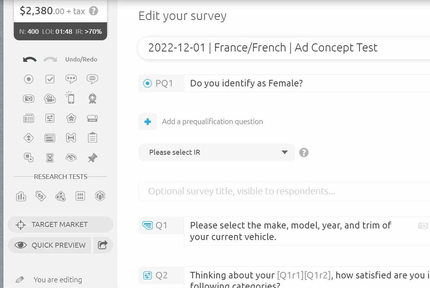430x288 pixels.
Task: Add the molecule cluster research test
Action: pyautogui.click(x=60, y=196)
